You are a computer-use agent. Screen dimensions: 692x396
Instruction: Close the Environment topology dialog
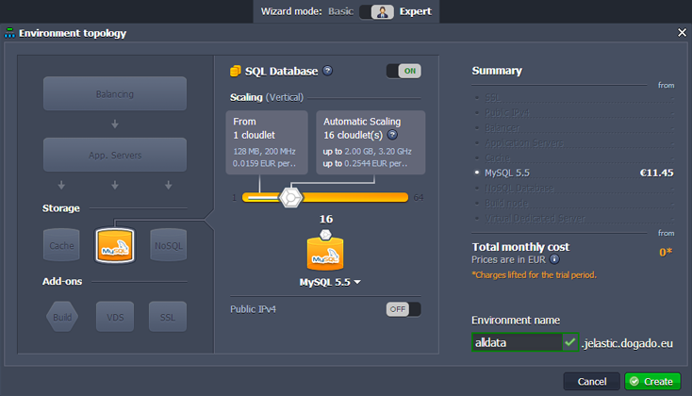pos(682,33)
